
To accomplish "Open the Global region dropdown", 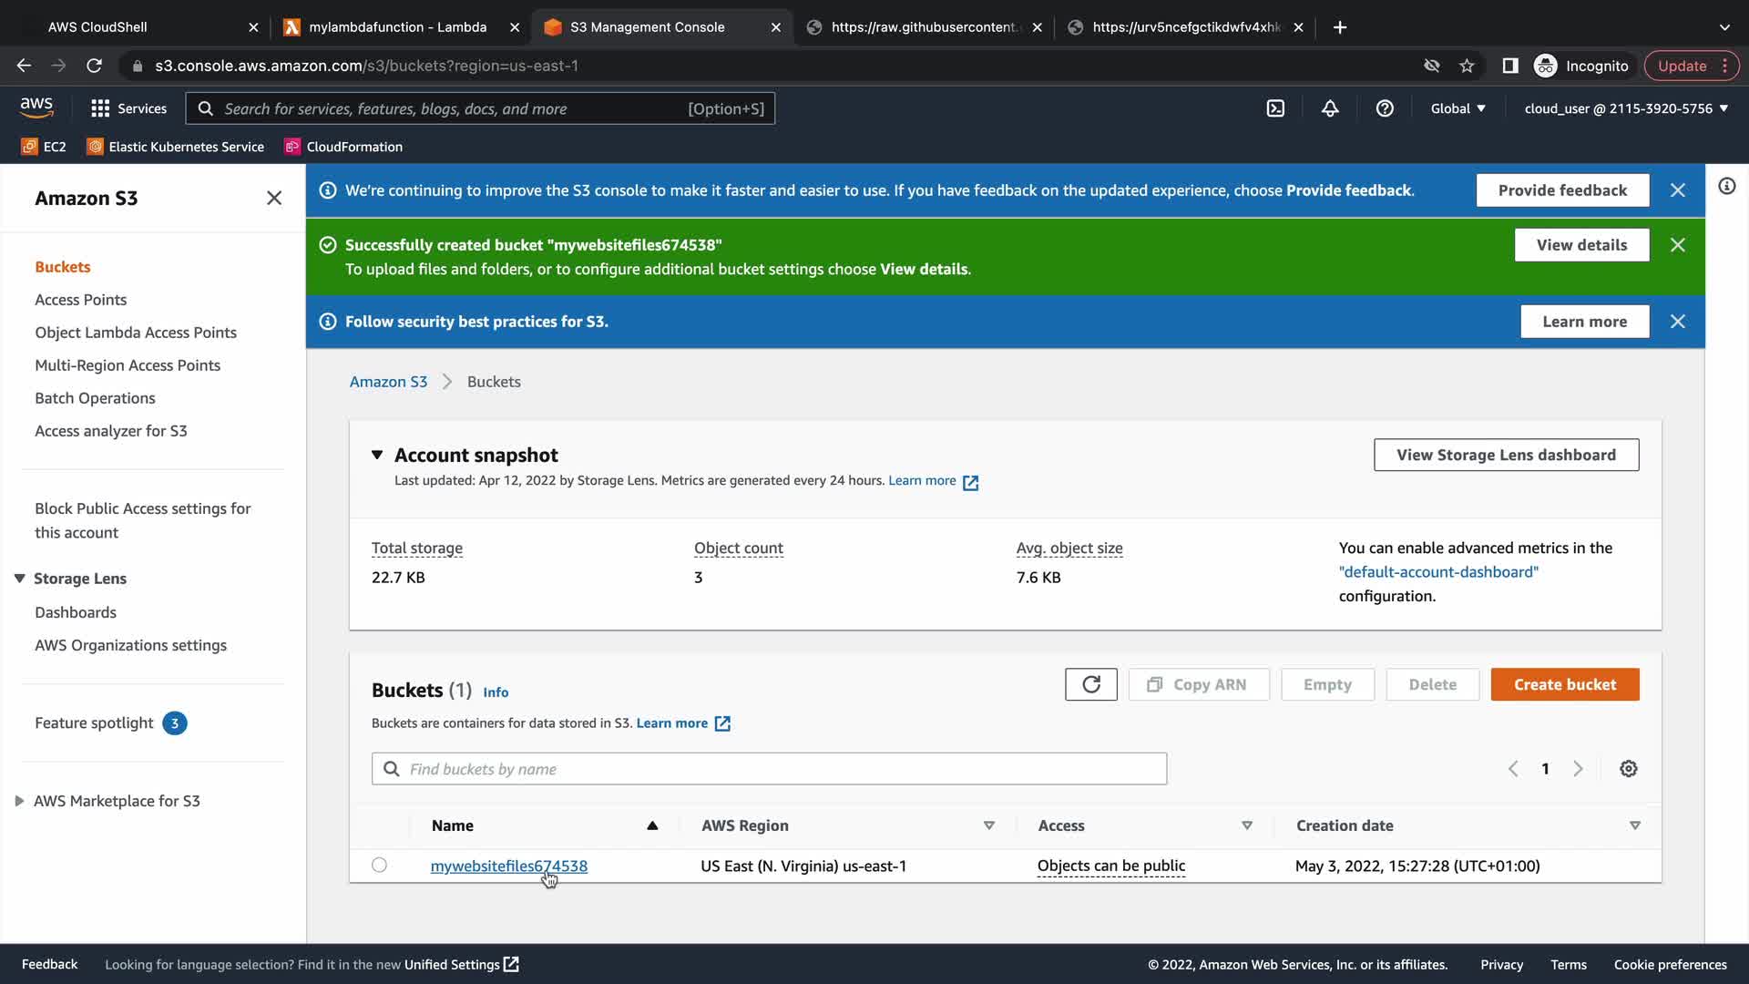I will (1457, 108).
